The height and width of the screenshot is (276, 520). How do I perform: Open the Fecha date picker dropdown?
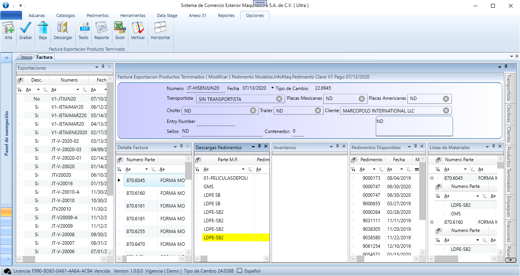point(273,89)
